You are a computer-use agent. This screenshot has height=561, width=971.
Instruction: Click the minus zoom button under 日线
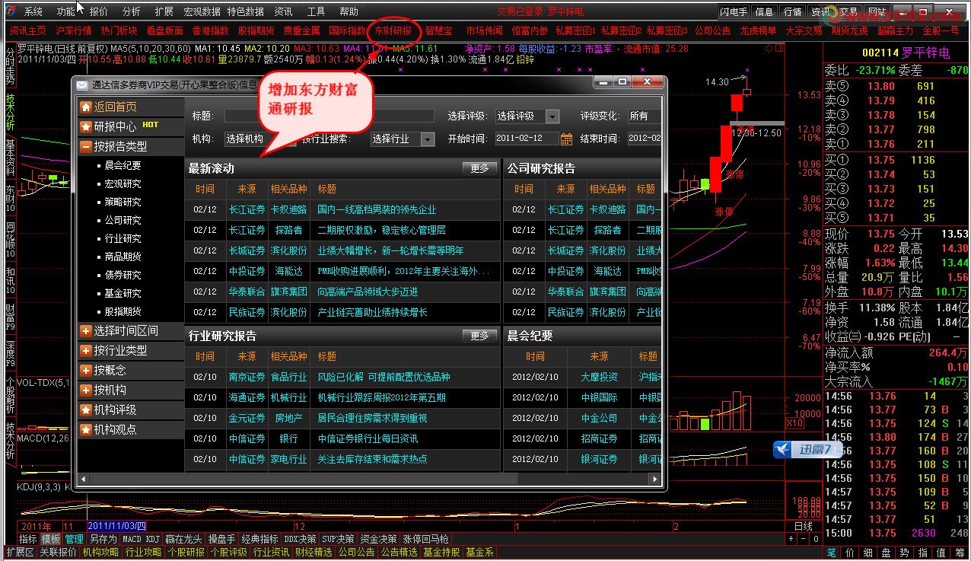tap(802, 538)
